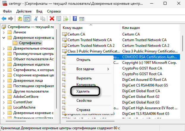Image resolution: width=185 pixels, height=131 pixels.
Task: Open the Действие menu in the menu bar
Action: click(x=24, y=11)
